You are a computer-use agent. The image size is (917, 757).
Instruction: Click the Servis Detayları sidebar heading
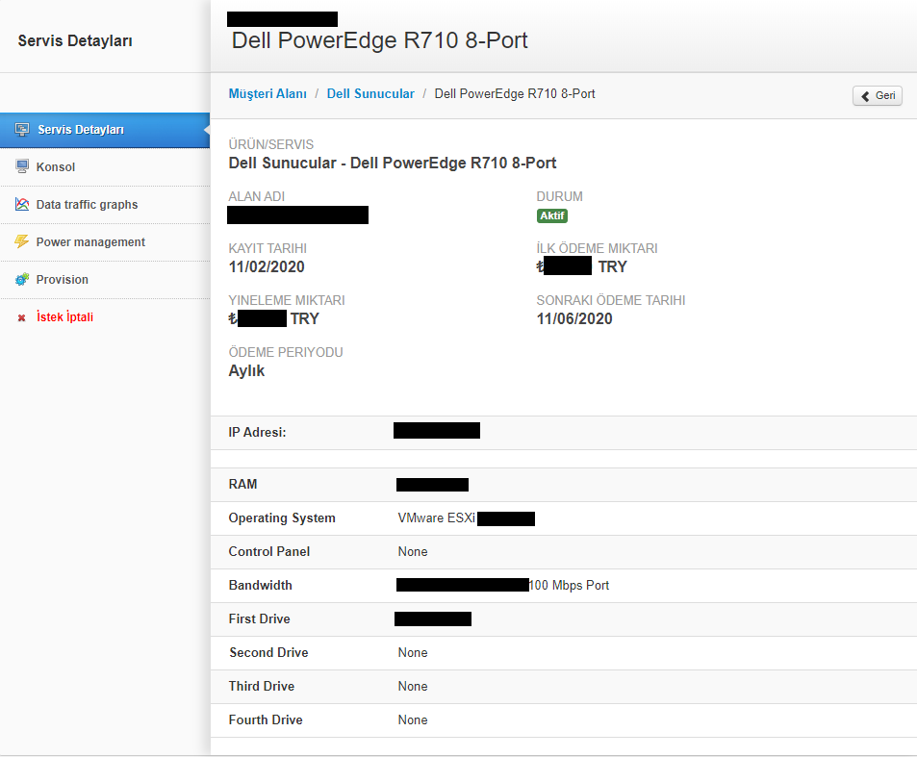coord(75,41)
